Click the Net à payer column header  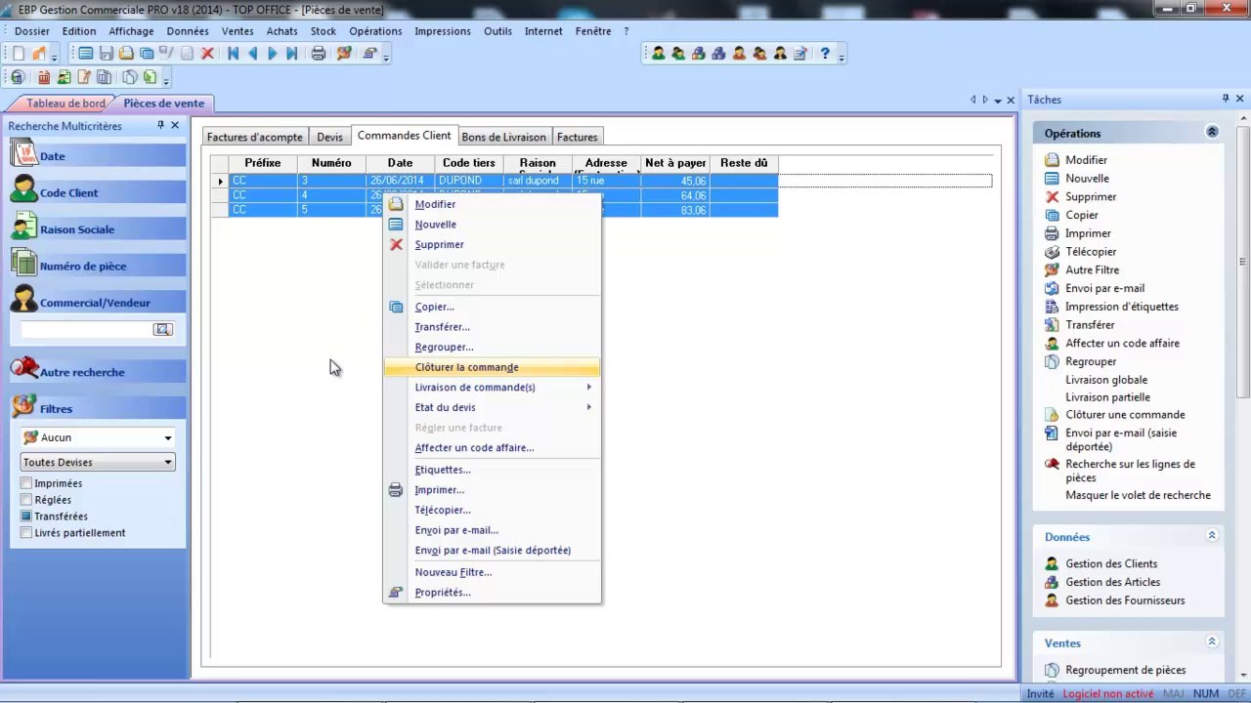tap(675, 163)
